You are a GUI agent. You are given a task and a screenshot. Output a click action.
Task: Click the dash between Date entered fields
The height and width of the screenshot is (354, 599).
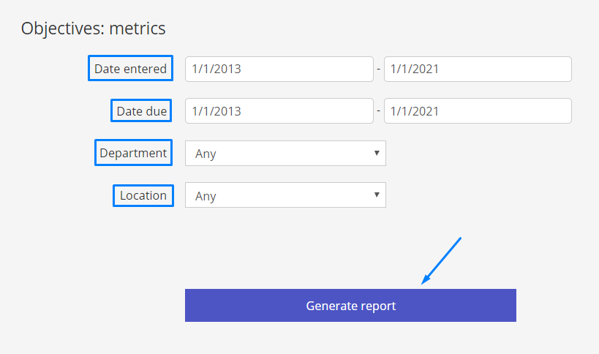point(379,69)
